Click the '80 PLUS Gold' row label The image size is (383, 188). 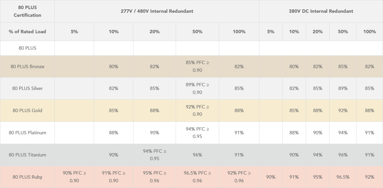coord(27,110)
